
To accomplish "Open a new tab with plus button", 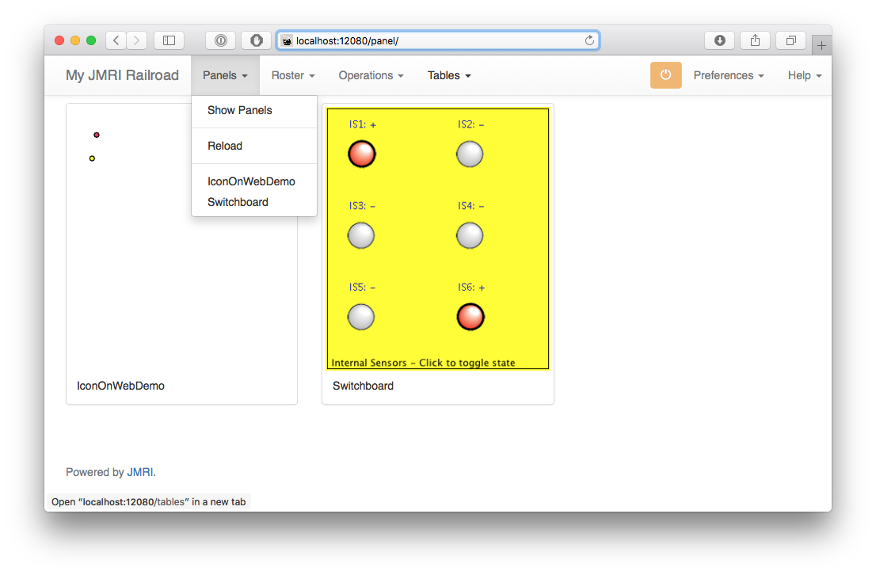I will 821,46.
